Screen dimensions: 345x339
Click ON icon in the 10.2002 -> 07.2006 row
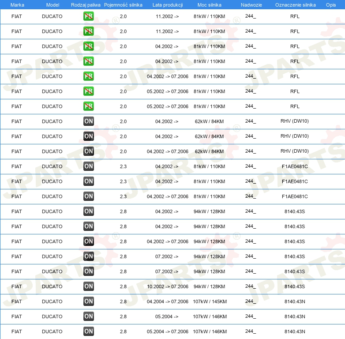pyautogui.click(x=88, y=286)
